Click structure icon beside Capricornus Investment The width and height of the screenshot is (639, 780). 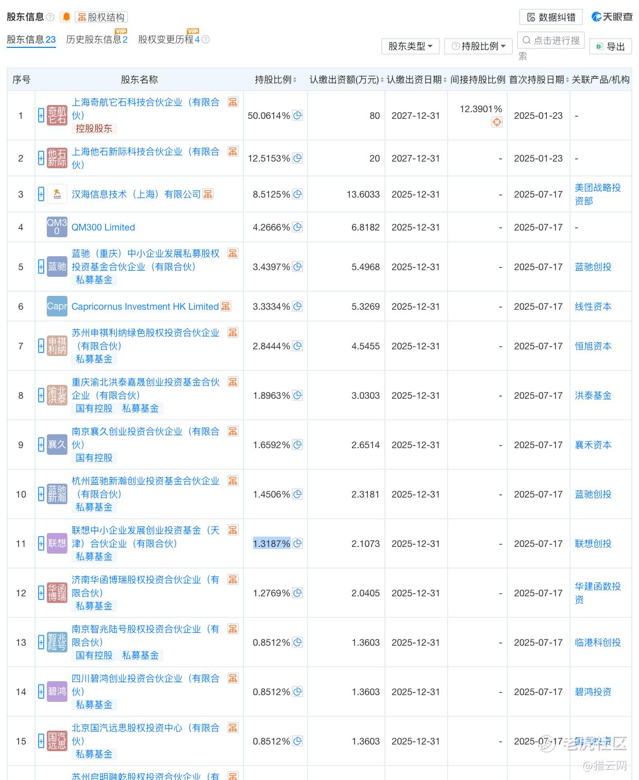226,307
